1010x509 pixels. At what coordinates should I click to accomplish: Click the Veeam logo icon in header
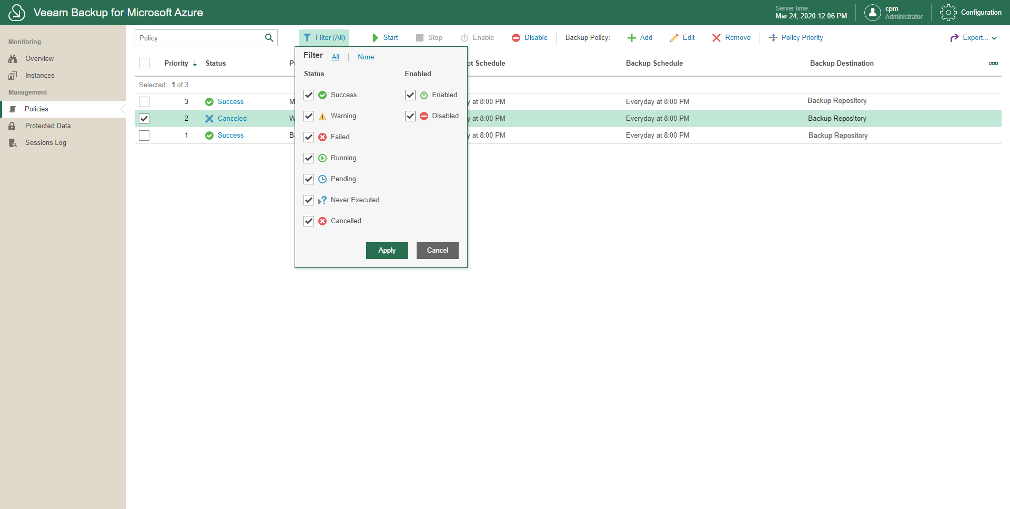17,13
